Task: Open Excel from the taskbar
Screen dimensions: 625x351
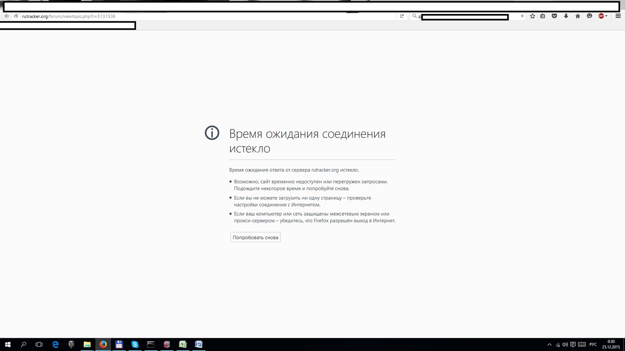Action: (183, 344)
